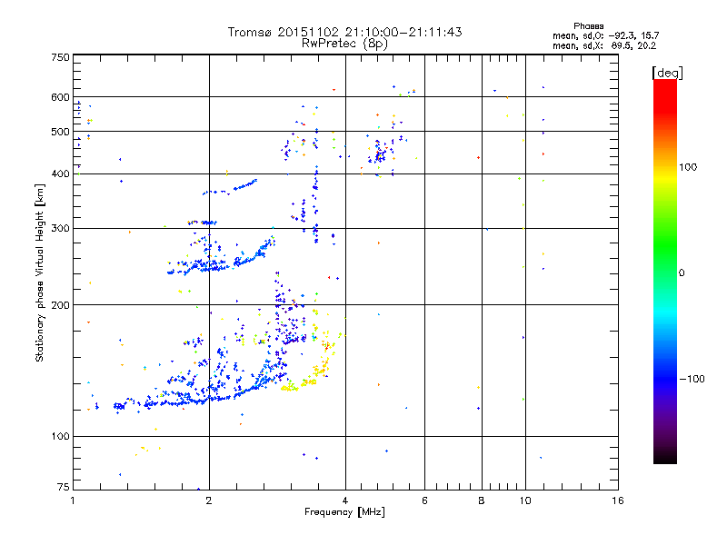The width and height of the screenshot is (727, 545).
Task: Click the colorbar tick label "100"
Action: [x=688, y=167]
